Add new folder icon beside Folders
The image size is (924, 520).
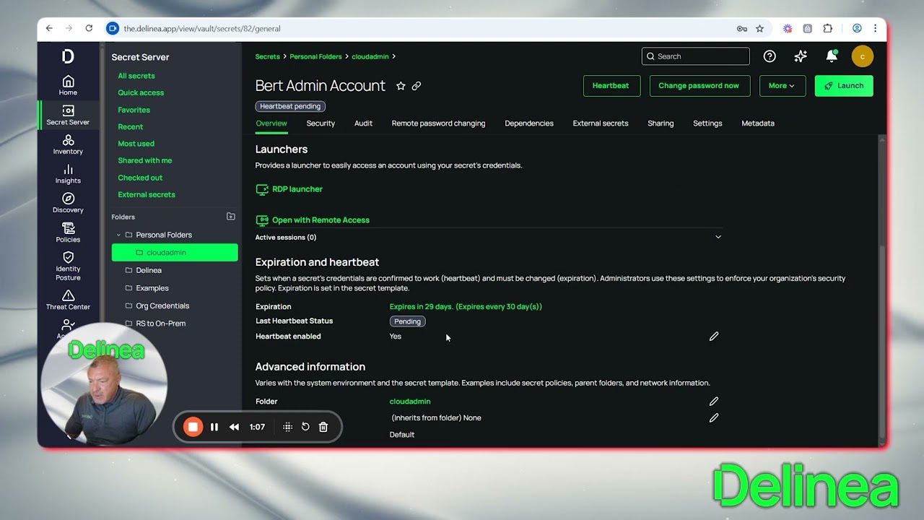tap(231, 217)
